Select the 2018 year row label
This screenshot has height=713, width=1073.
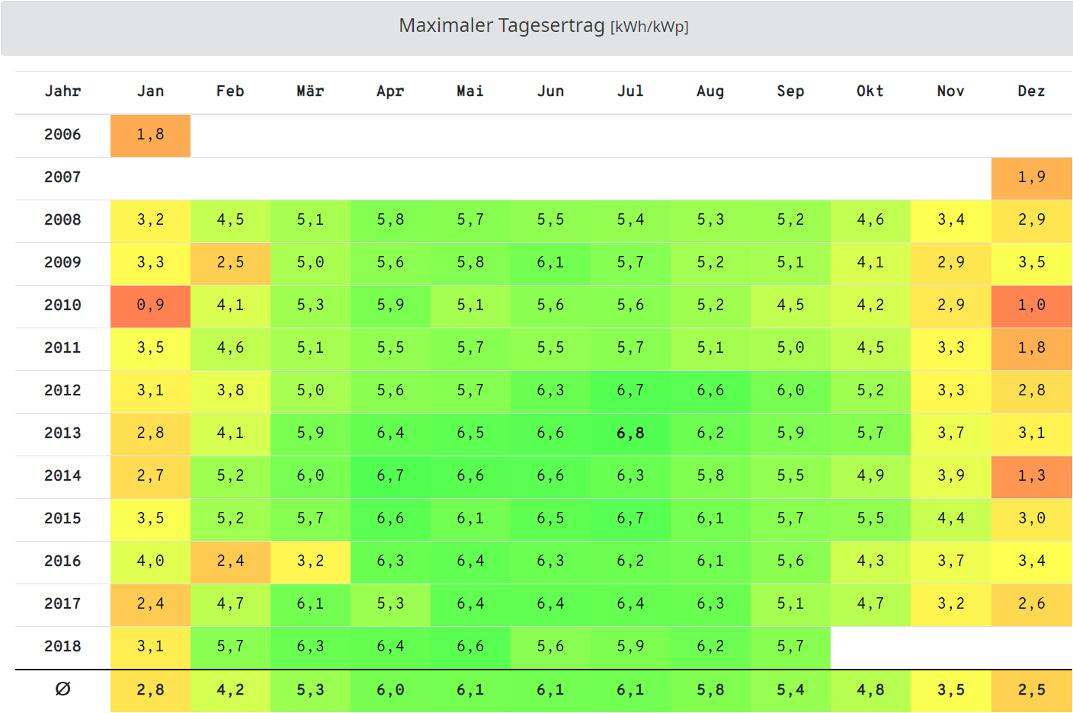click(62, 647)
